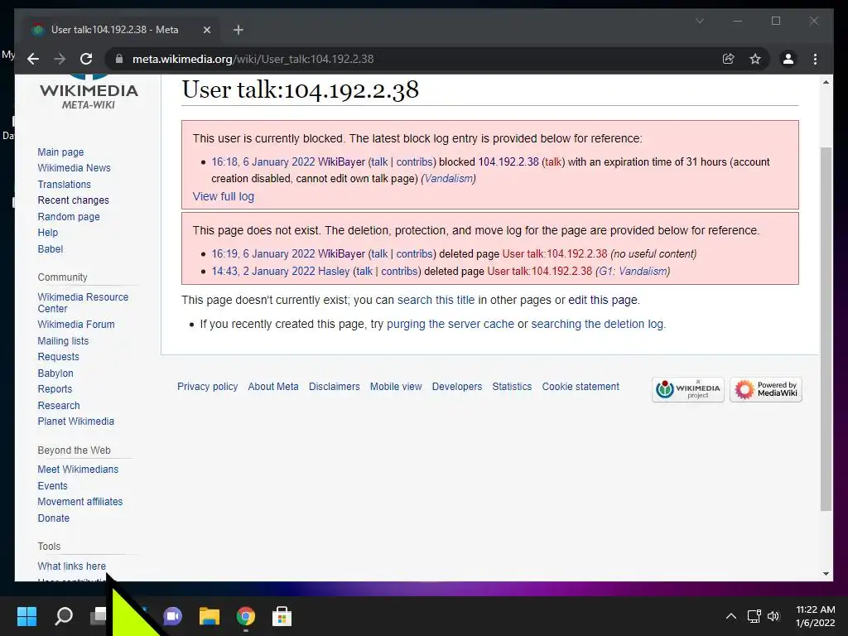
Task: Open the Requests sidebar link
Action: [59, 357]
